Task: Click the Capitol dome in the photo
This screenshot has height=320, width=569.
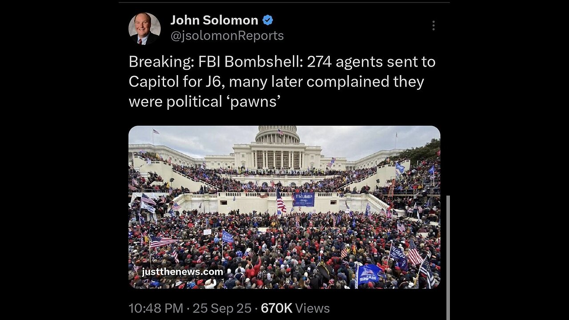Action: (278, 134)
